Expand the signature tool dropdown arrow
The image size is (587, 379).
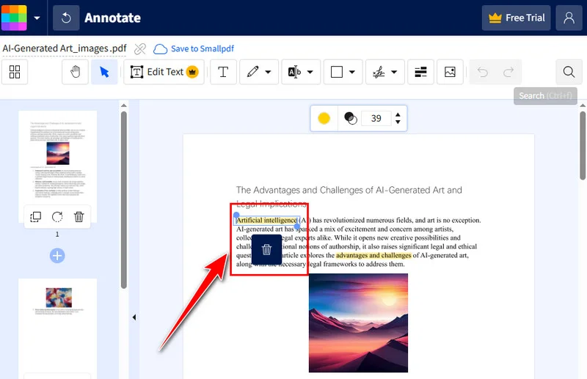[x=394, y=72]
